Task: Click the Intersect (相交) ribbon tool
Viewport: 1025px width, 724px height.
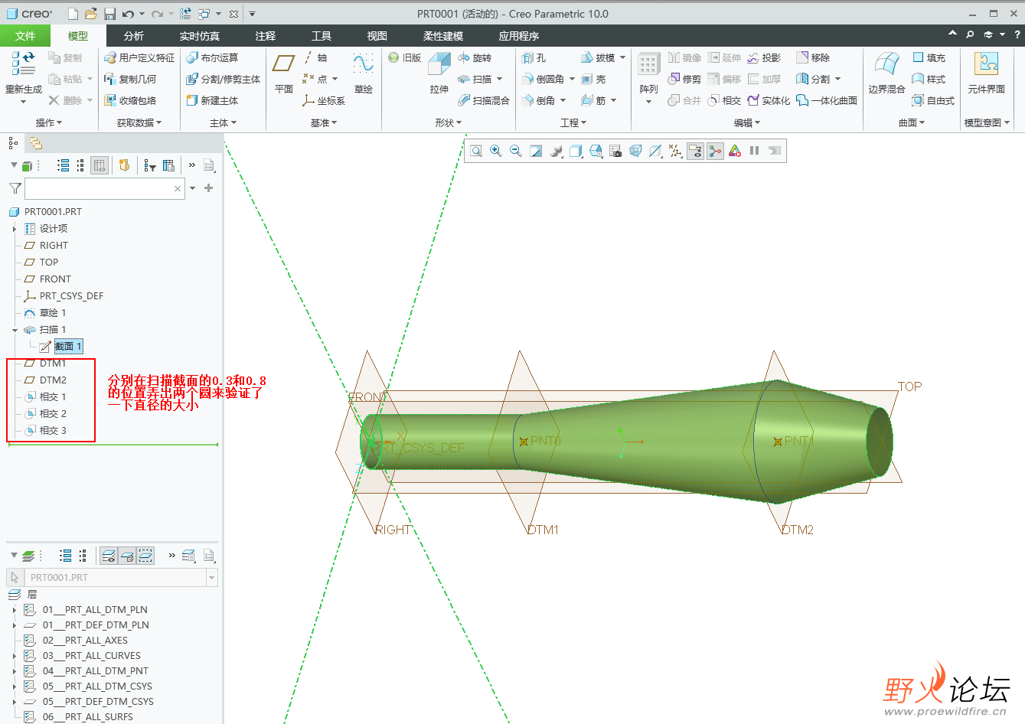Action: [724, 100]
